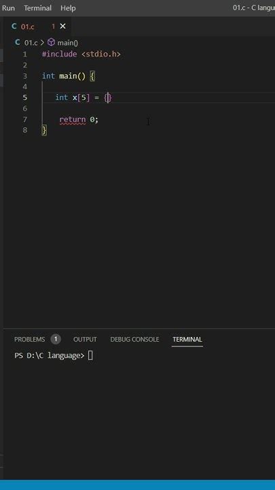
Task: Click the problems count badge showing 1
Action: coord(56,339)
